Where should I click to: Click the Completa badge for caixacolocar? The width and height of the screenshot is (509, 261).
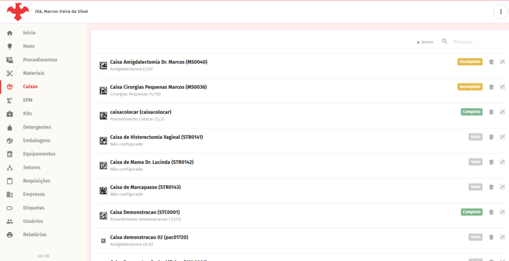click(471, 112)
